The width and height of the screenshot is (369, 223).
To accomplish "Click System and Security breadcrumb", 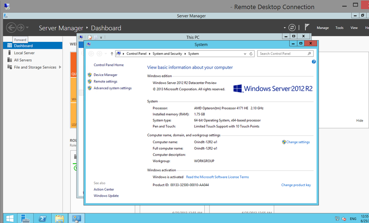I will [167, 53].
